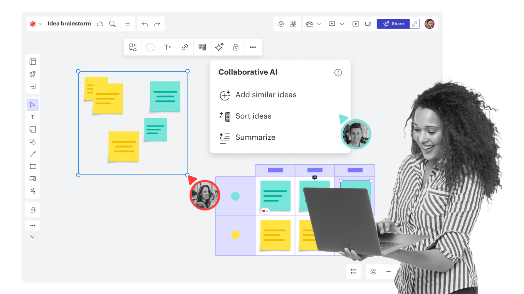524x294 pixels.
Task: Expand the collaborators dropdown arrow
Action: 319,24
